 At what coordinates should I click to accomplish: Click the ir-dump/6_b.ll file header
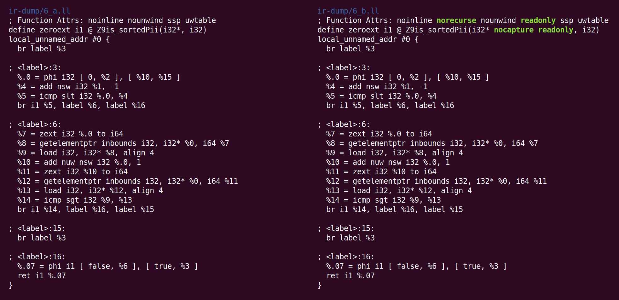coord(348,11)
